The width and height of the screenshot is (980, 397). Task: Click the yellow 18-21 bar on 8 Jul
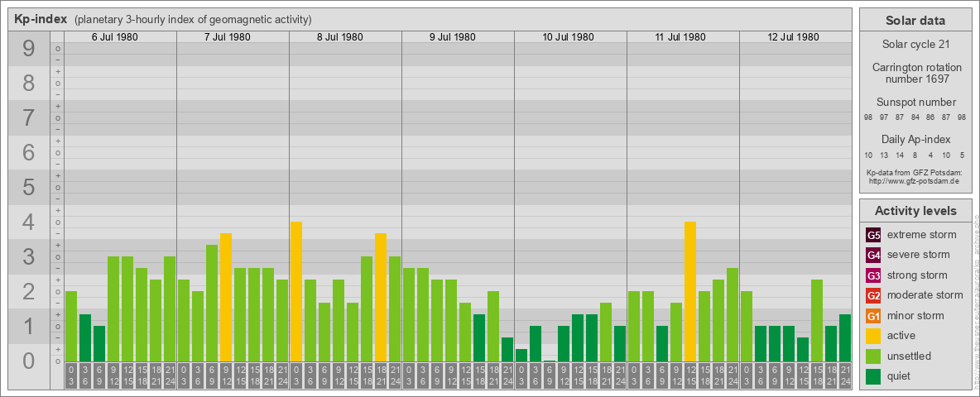(381, 297)
